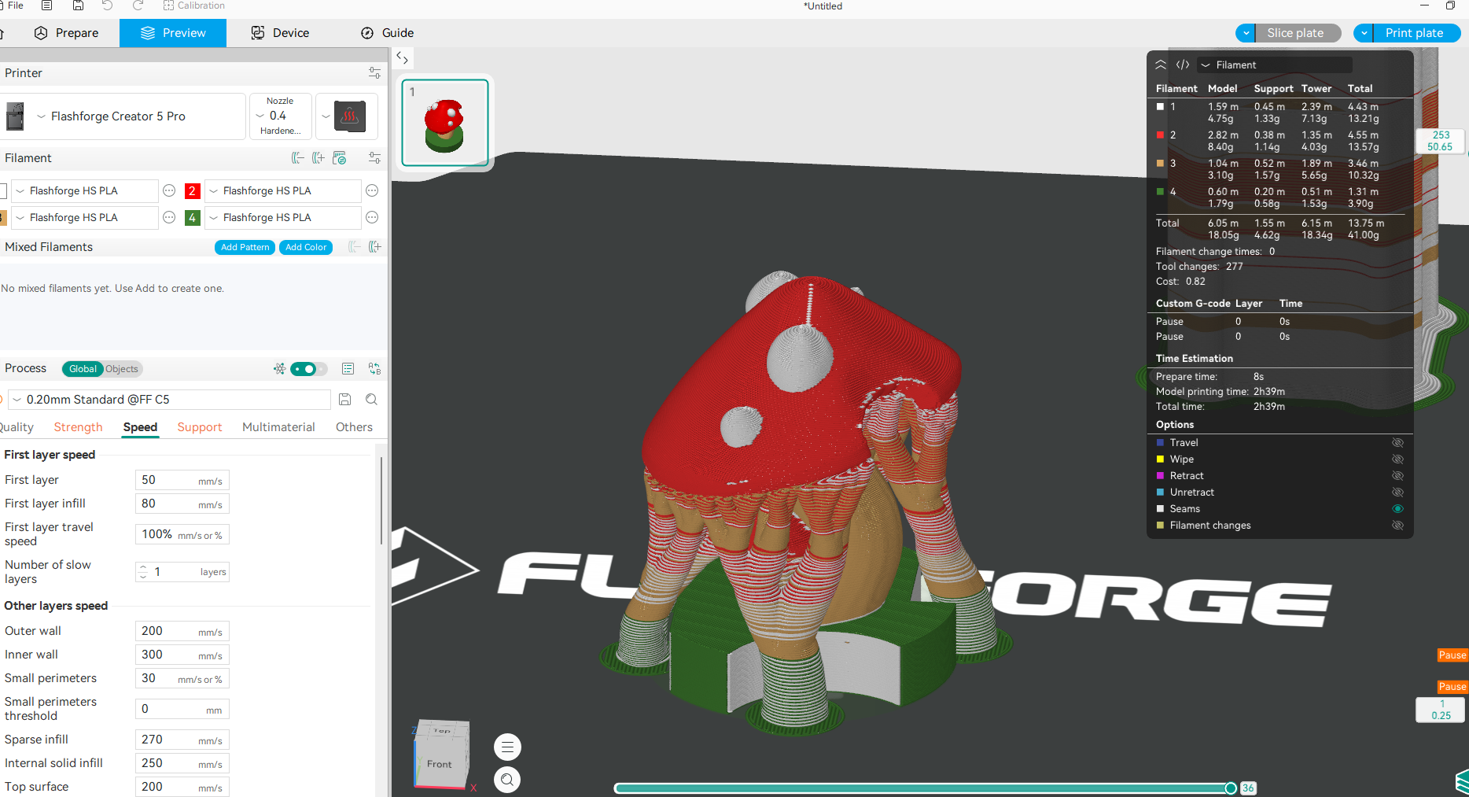
Task: Open the Filament view type dropdown
Action: (1274, 65)
